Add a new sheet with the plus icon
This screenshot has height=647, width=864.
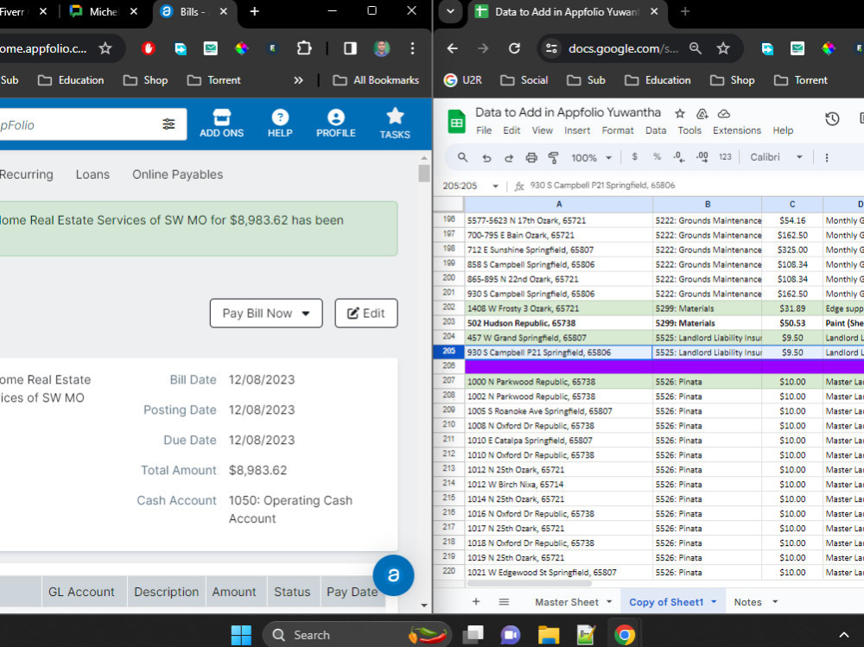click(x=476, y=602)
